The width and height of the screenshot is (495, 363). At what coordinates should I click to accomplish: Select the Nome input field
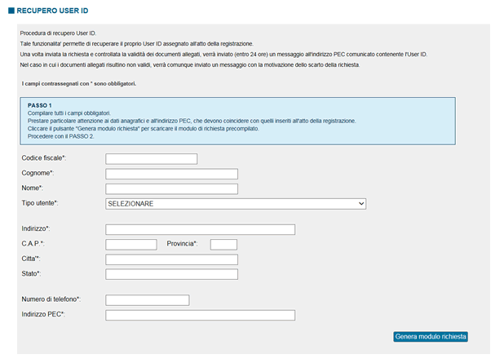pyautogui.click(x=172, y=188)
